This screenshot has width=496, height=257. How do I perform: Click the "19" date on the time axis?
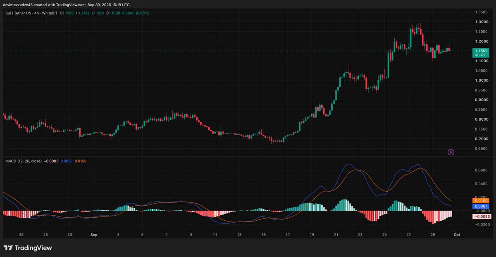point(312,234)
